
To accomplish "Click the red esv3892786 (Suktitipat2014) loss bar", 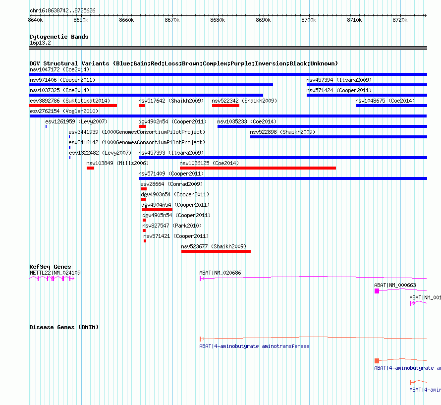I will point(73,106).
